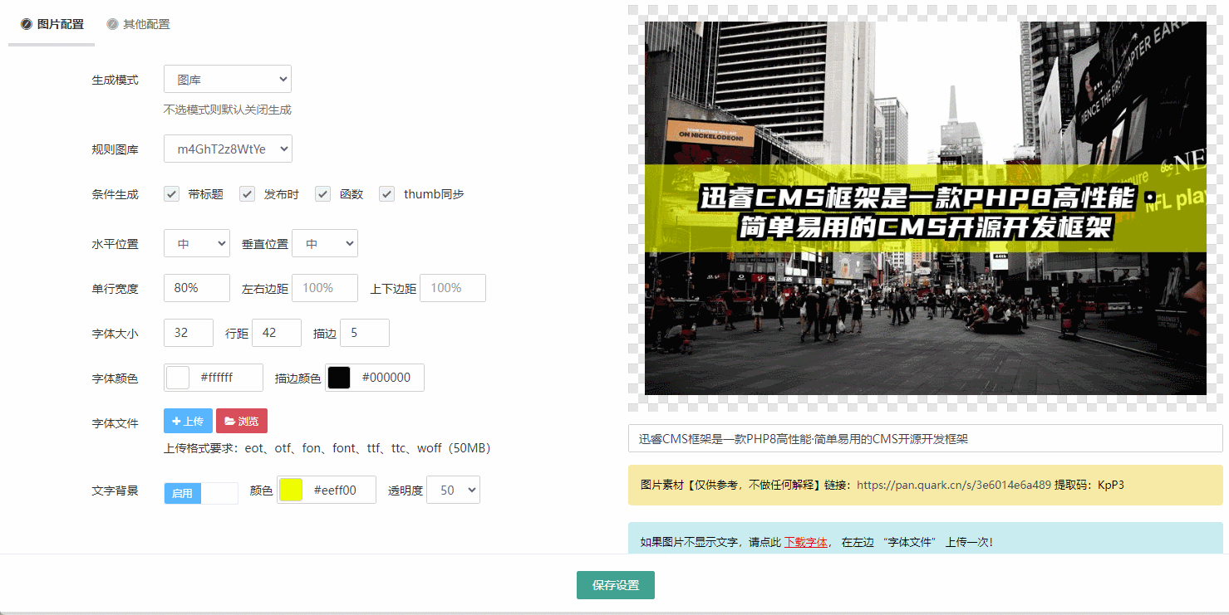Disable the 文字背景 启用 switch
Image resolution: width=1229 pixels, height=615 pixels.
200,493
